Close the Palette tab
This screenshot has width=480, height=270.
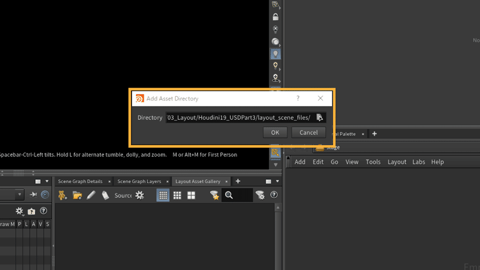(363, 134)
